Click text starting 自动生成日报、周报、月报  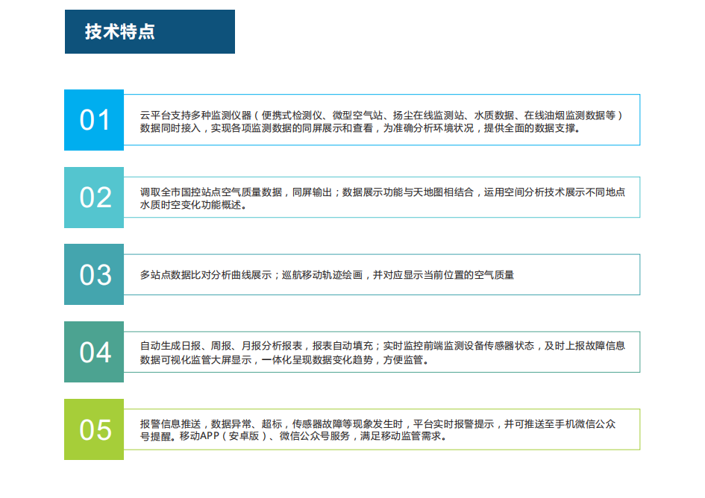coord(382,346)
